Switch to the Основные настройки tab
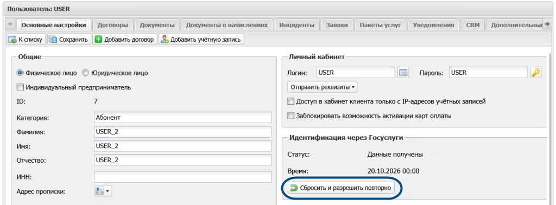The height and width of the screenshot is (205, 556). 54,25
